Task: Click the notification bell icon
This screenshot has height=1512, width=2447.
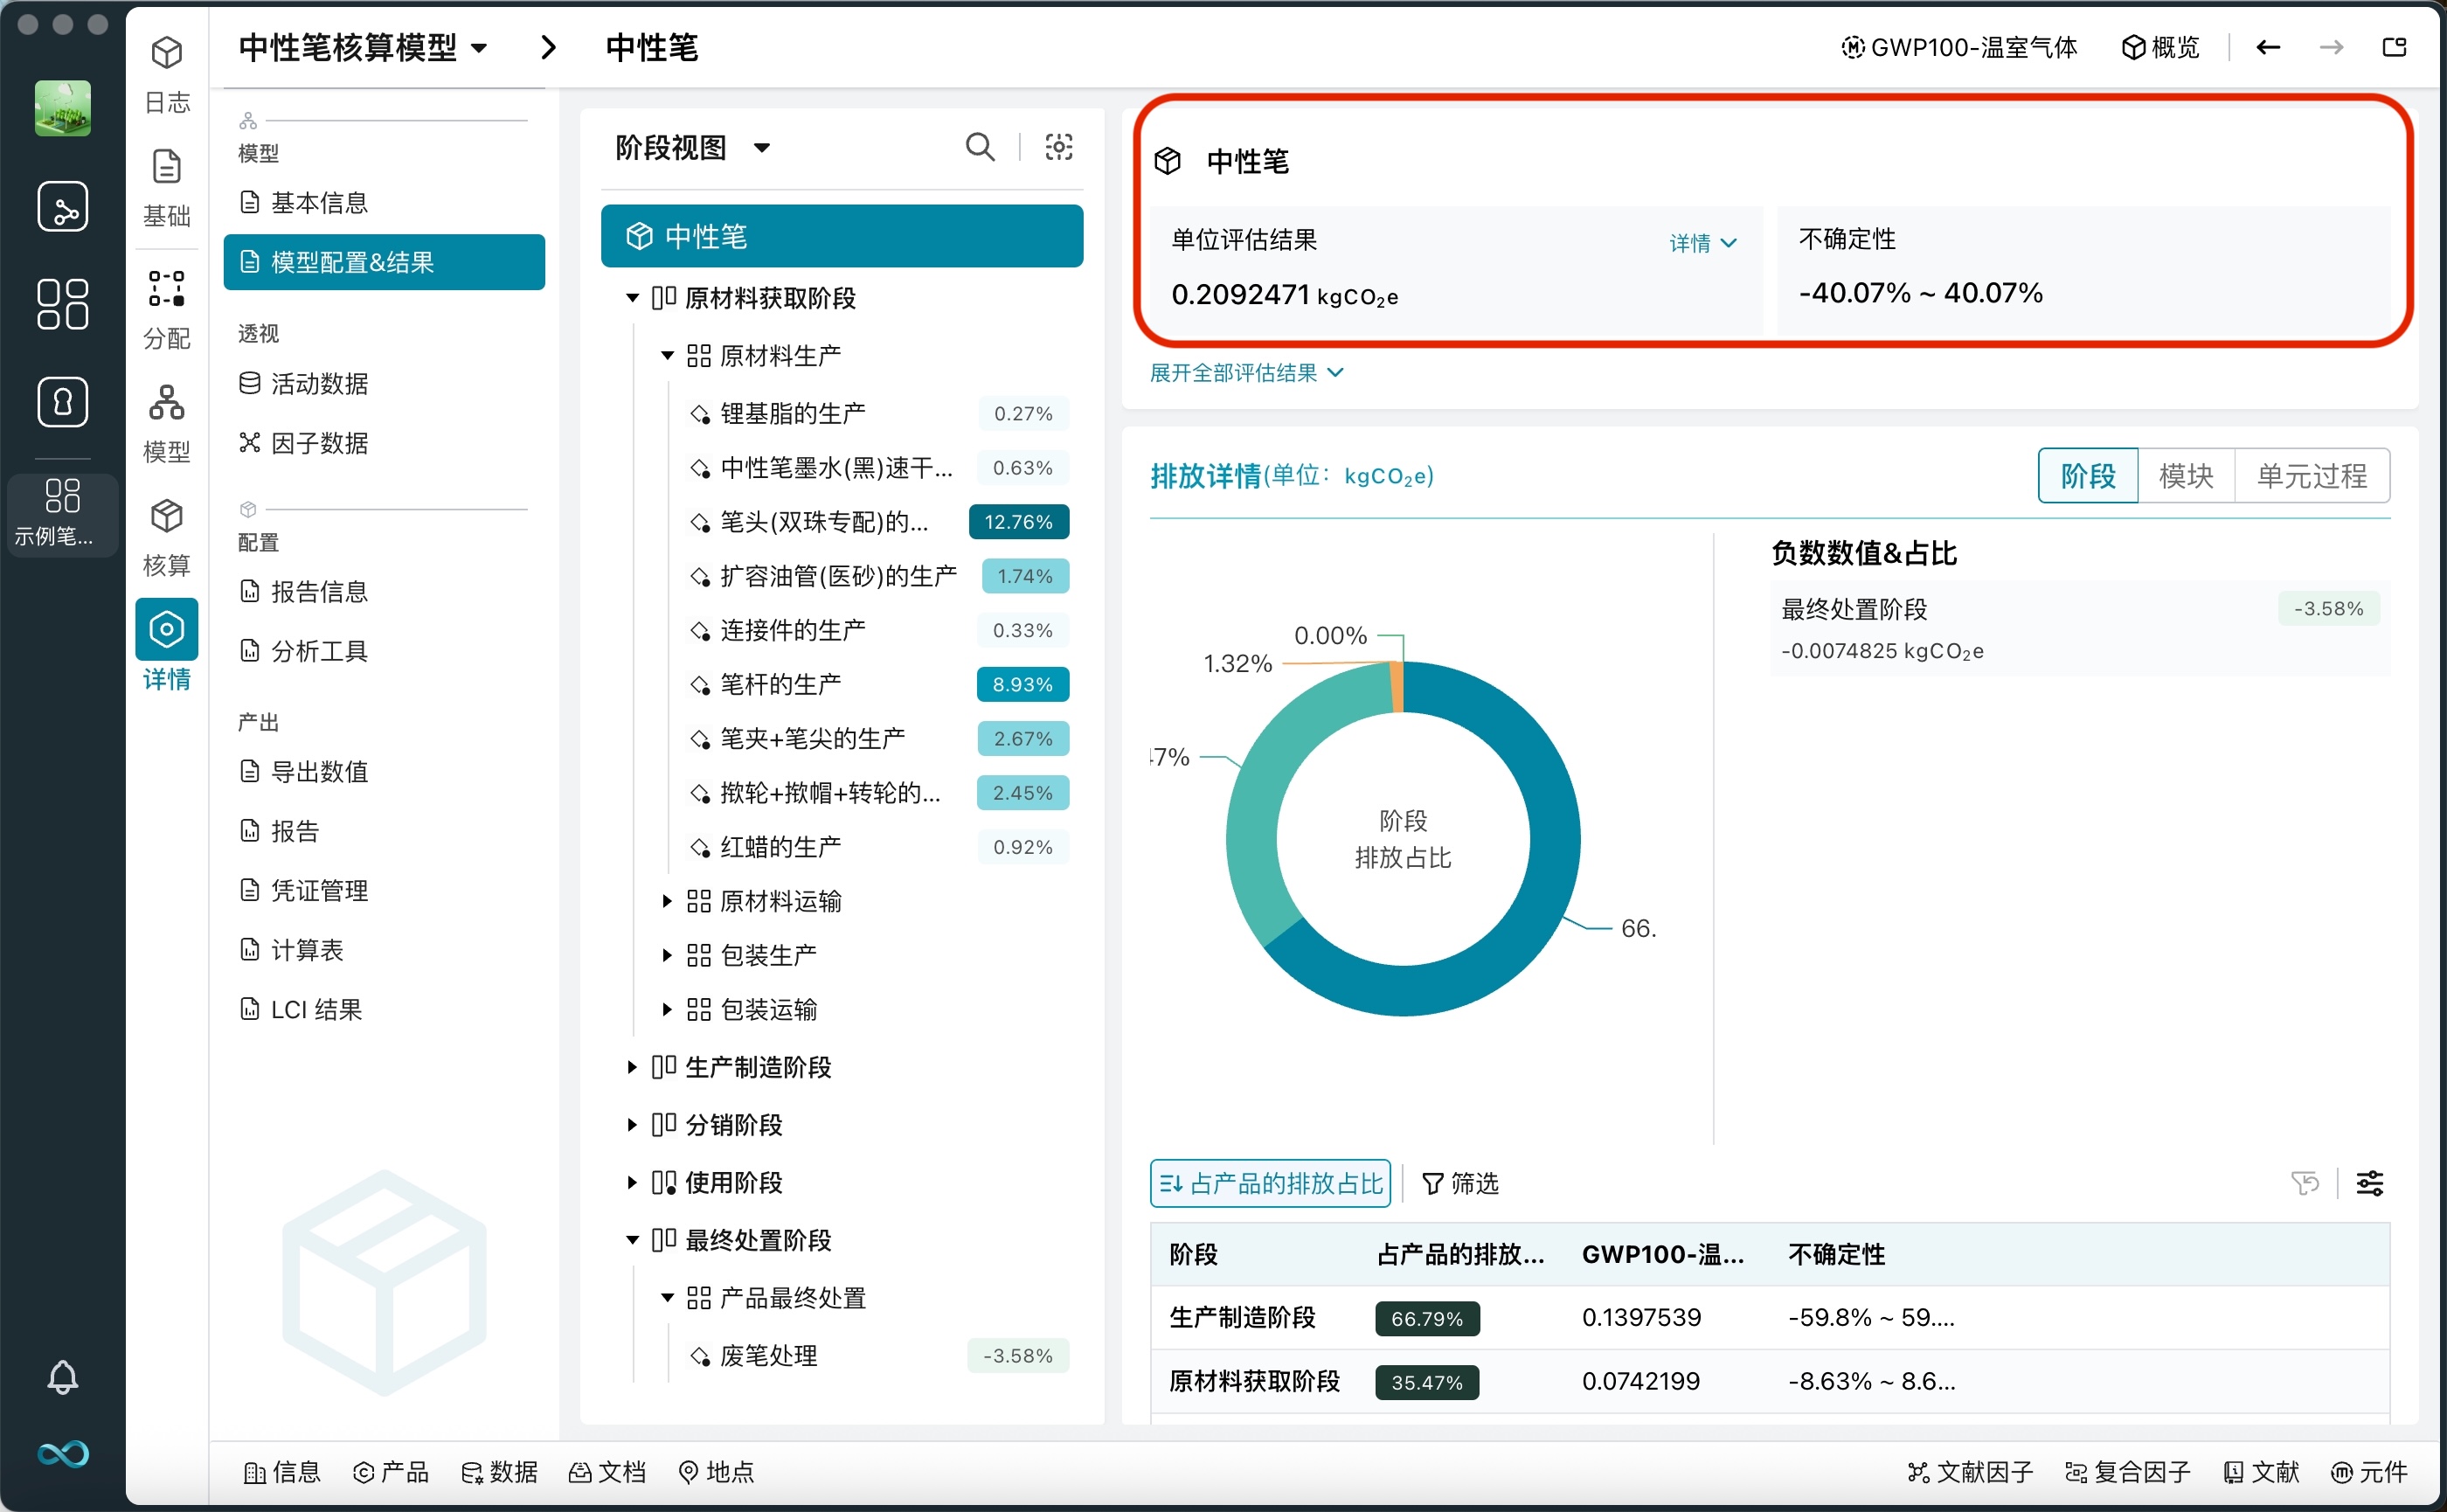Action: pos(63,1377)
